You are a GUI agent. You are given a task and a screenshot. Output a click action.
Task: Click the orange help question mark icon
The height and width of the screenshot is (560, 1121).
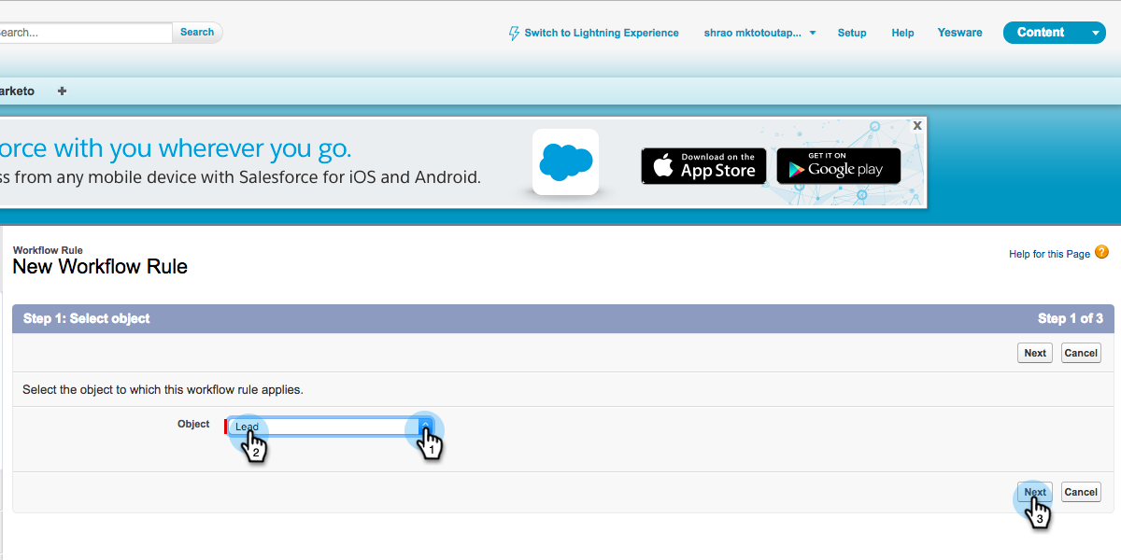click(1101, 252)
